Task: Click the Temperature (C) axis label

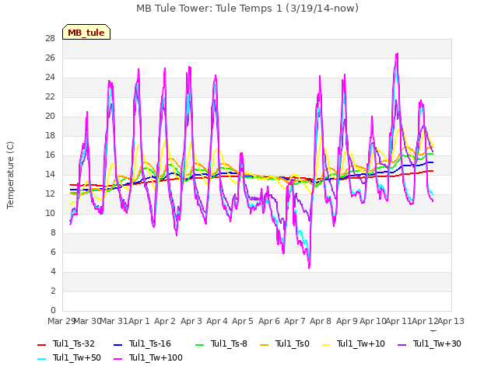Action: point(10,175)
